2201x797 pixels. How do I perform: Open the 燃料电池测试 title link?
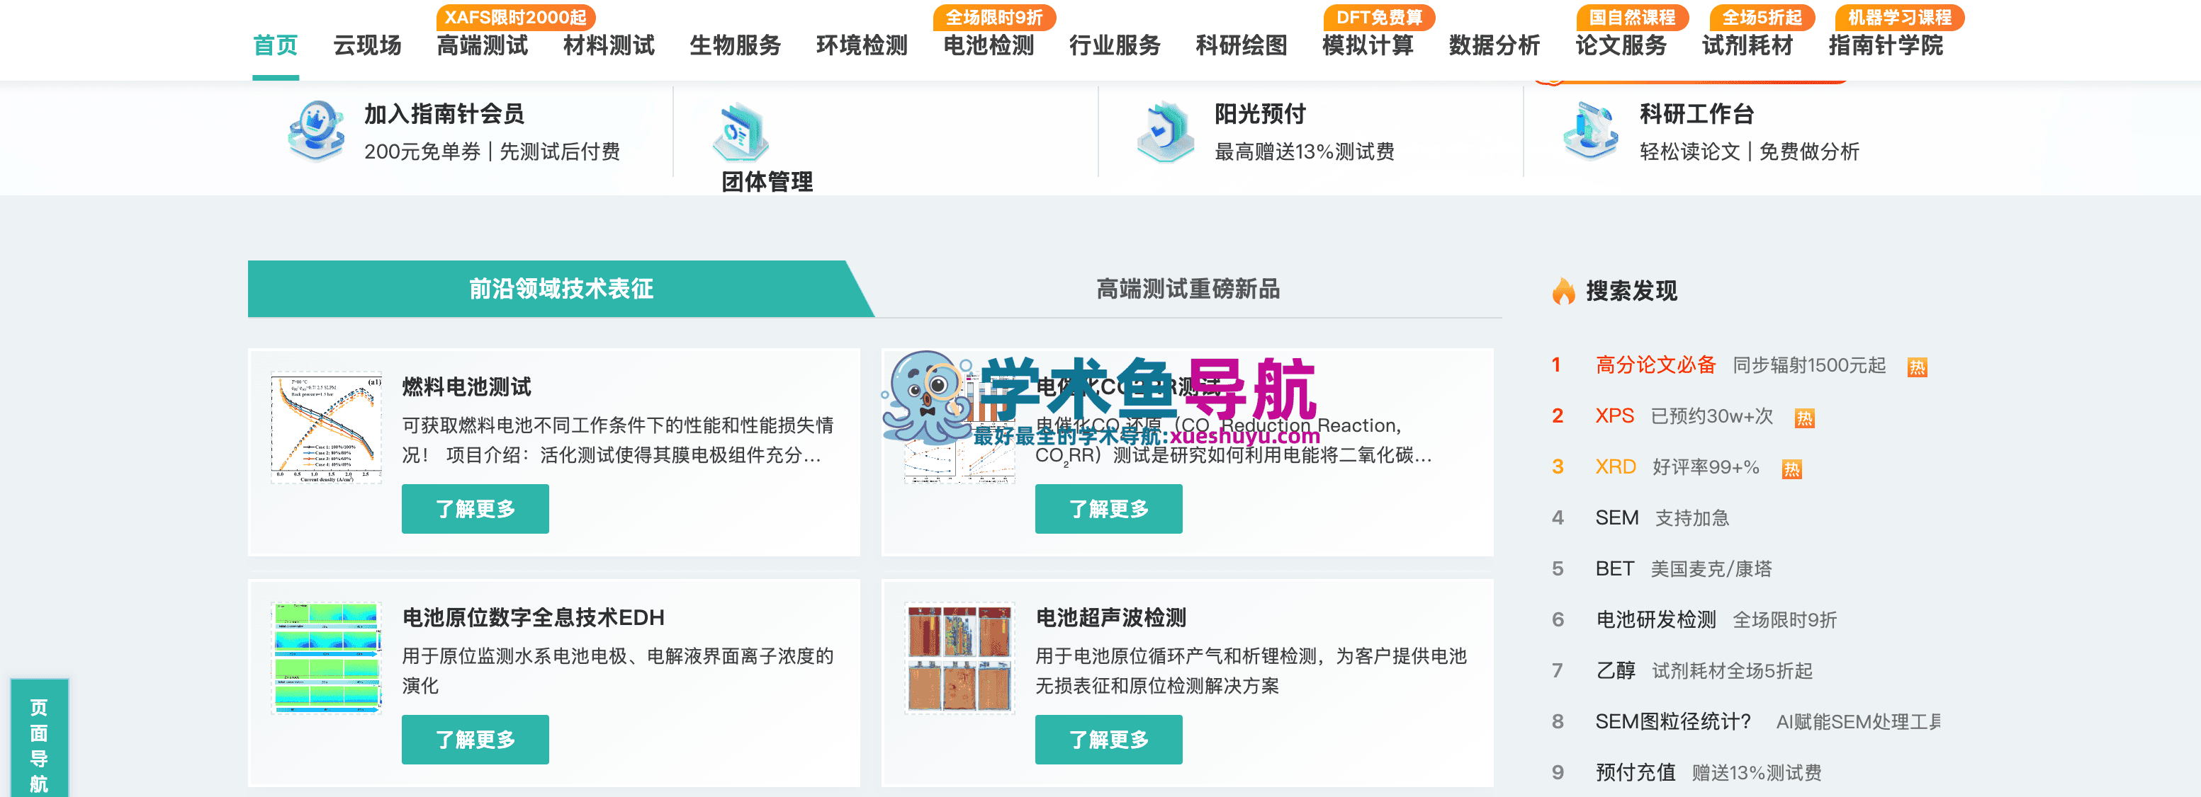click(x=466, y=387)
